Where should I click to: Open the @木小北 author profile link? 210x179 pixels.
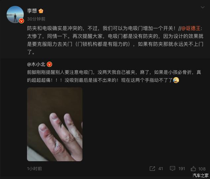coord(36,64)
